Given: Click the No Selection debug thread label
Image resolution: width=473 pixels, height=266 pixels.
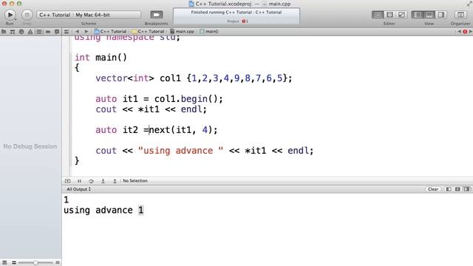Looking at the screenshot, I should point(135,181).
